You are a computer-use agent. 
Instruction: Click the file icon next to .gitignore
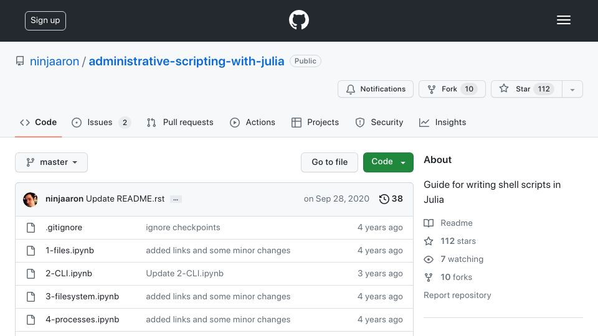click(x=31, y=228)
